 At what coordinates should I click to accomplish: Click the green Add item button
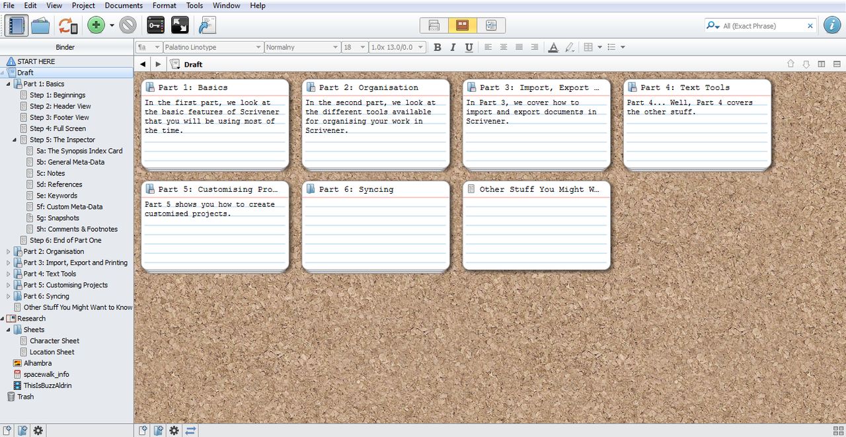coord(96,26)
